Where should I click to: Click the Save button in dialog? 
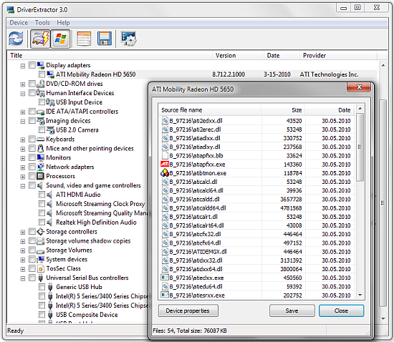tap(292, 311)
